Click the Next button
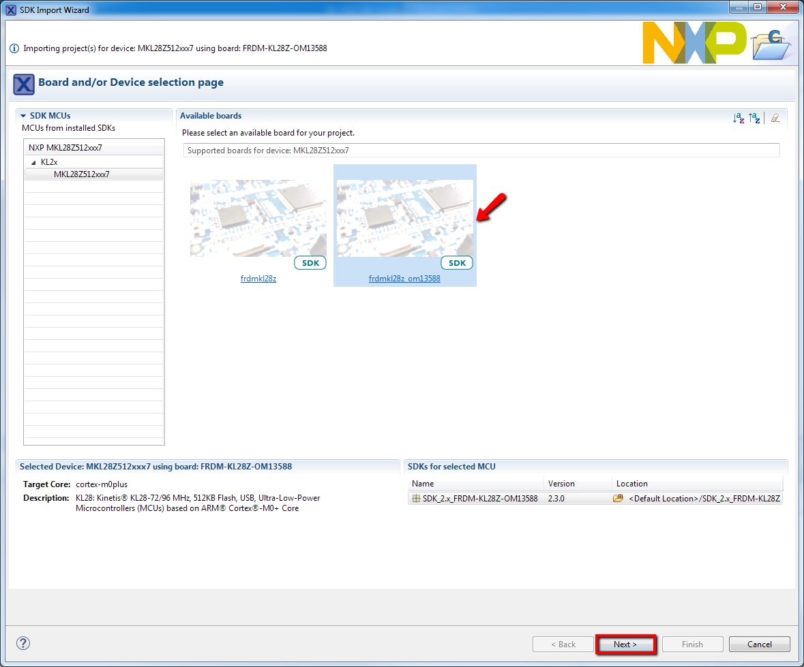Screen dimensions: 804x667 [x=625, y=644]
